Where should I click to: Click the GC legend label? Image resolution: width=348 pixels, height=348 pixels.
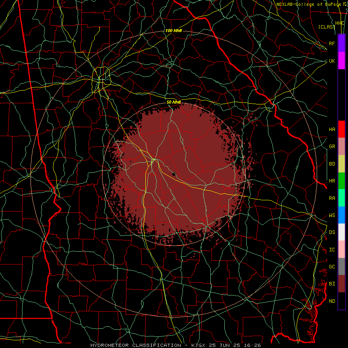click(332, 267)
